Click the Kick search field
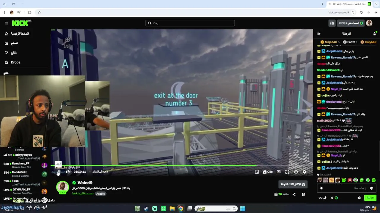Image resolution: width=380 pixels, height=213 pixels. pyautogui.click(x=190, y=23)
